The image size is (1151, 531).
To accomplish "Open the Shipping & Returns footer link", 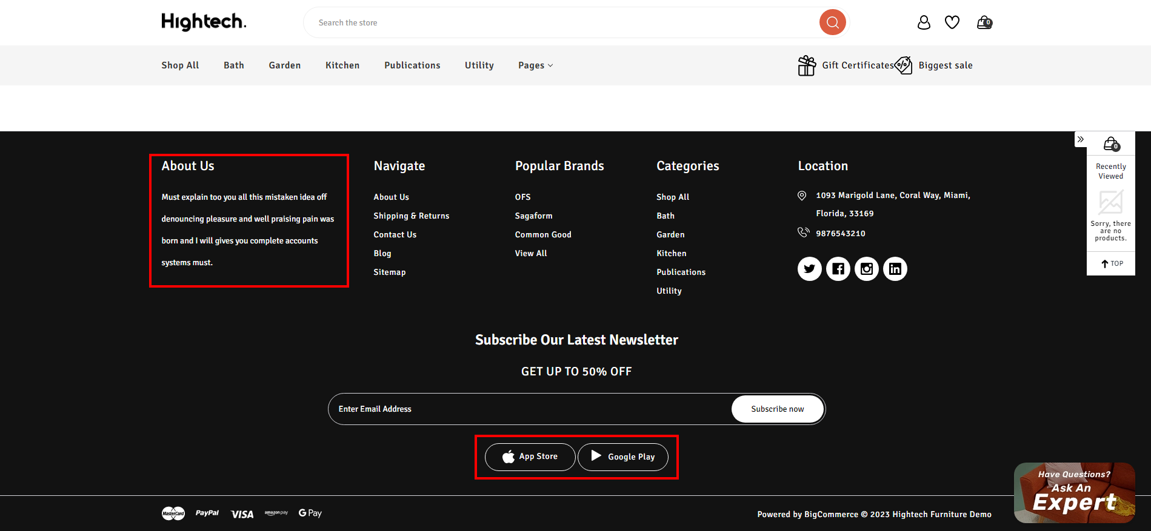I will [x=411, y=216].
